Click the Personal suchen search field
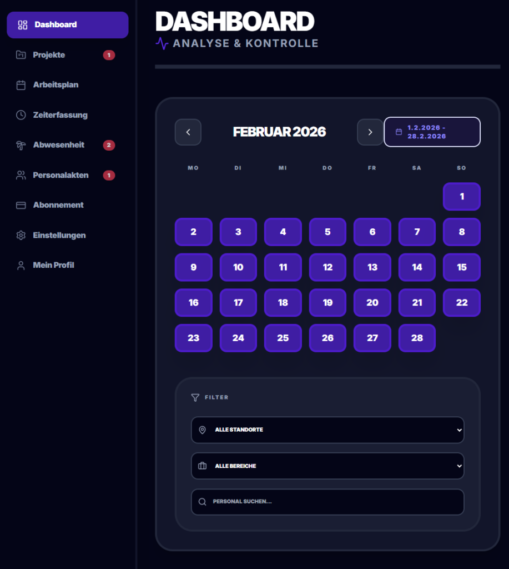Screen dimensions: 509x569 click(x=333, y=502)
